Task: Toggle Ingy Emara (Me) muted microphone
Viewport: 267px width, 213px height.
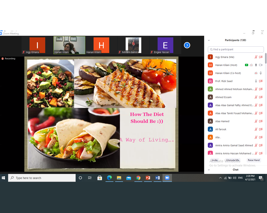Action: (x=256, y=57)
